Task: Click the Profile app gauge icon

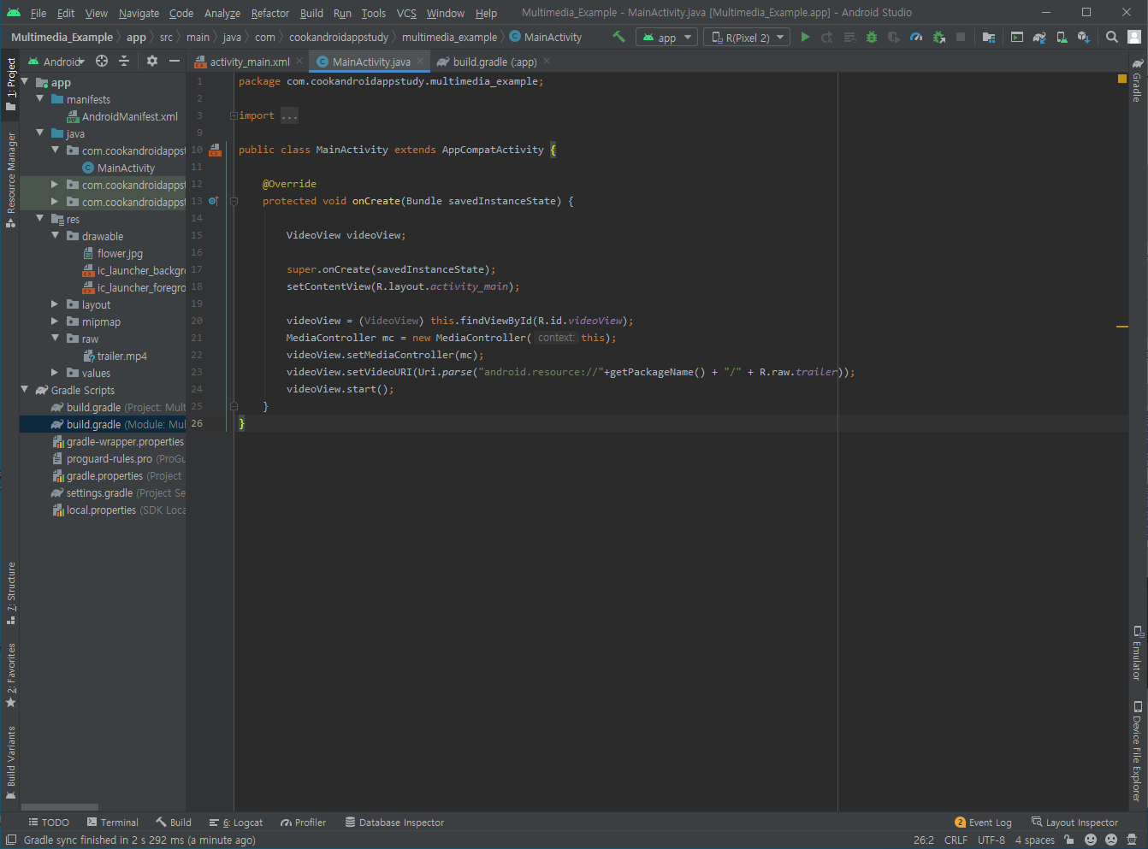Action: 916,37
